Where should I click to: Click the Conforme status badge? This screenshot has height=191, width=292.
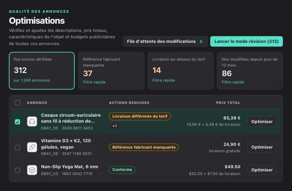(x=122, y=170)
